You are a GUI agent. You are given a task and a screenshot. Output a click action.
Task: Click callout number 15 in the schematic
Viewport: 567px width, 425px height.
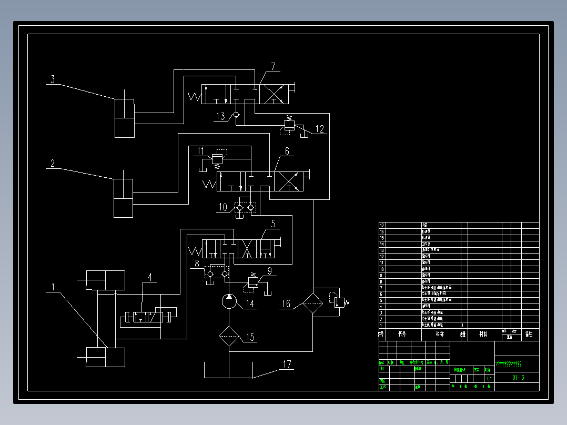250,337
